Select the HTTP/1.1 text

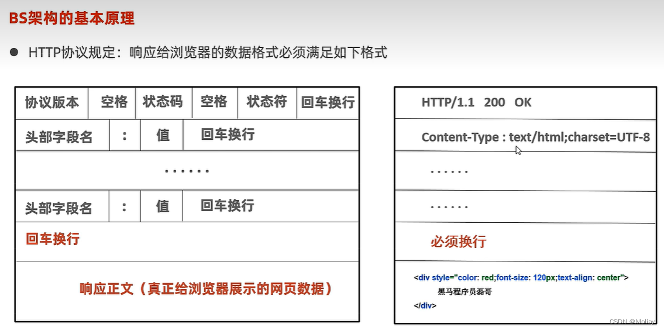448,102
